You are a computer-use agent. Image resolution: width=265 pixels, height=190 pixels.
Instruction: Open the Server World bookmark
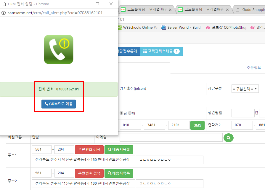click(181, 28)
